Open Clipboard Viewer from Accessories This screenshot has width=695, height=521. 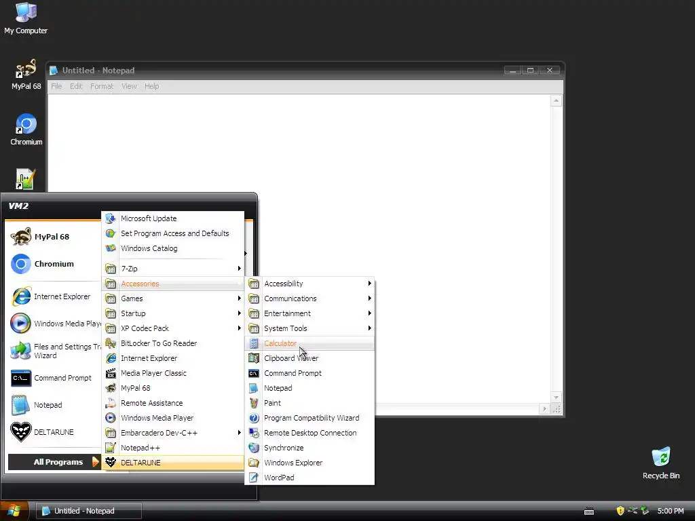(x=309, y=358)
